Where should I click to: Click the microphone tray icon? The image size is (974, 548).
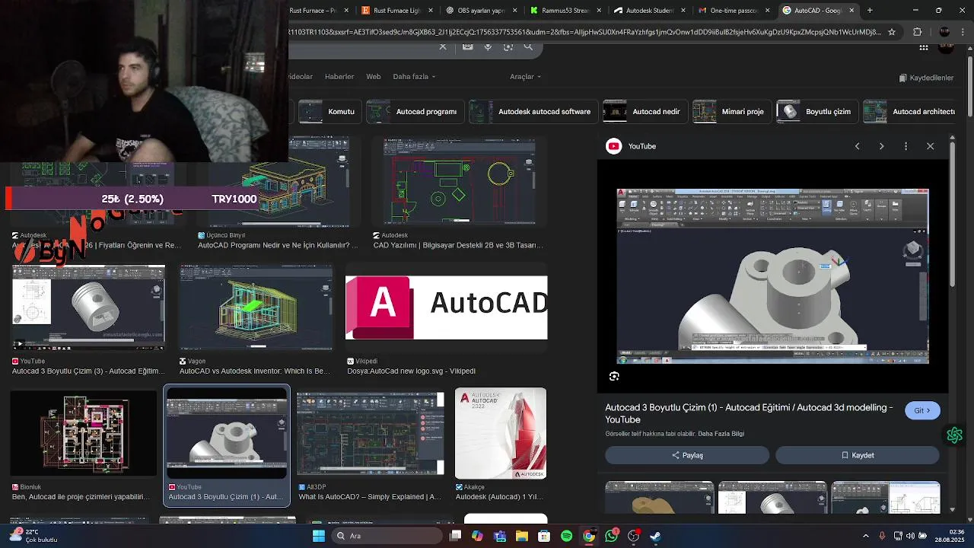[882, 536]
